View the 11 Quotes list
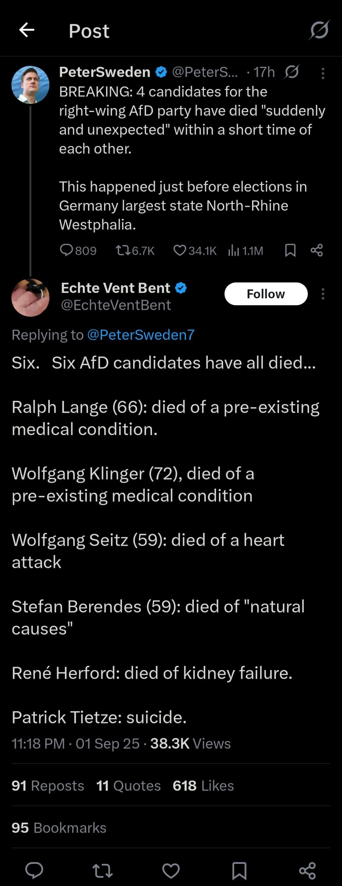The image size is (342, 886). pyautogui.click(x=128, y=786)
